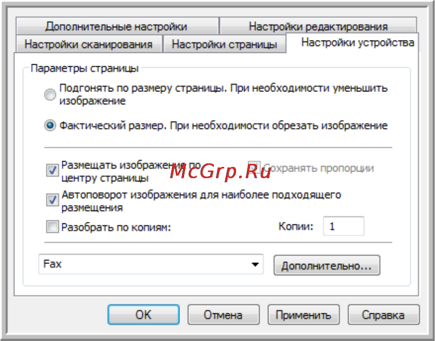Confirm with the OK button
435x341 pixels.
143,315
